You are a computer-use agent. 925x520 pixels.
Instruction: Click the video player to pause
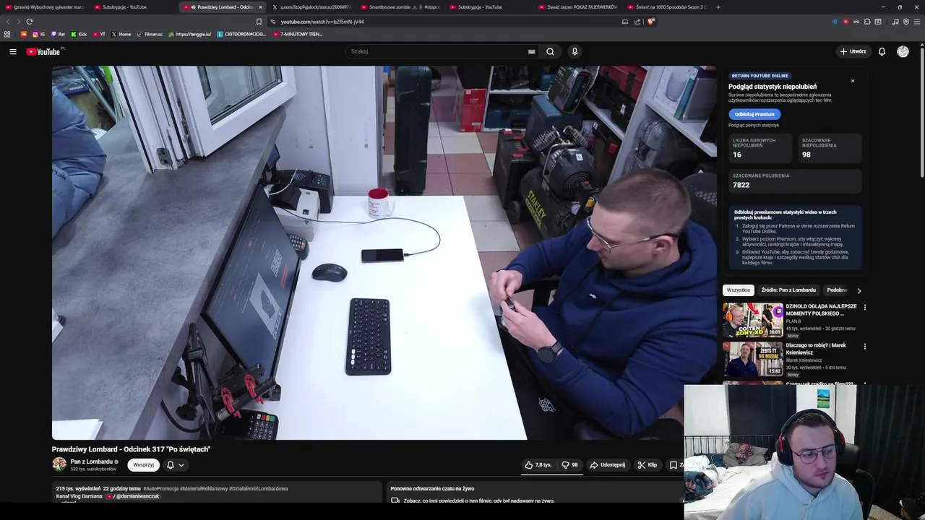[384, 253]
